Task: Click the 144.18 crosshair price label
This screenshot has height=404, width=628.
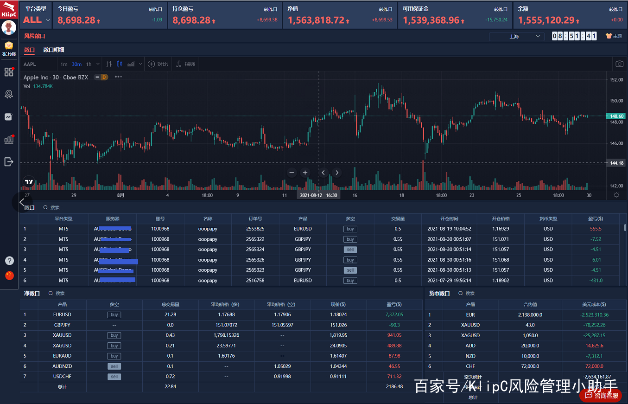Action: tap(616, 163)
